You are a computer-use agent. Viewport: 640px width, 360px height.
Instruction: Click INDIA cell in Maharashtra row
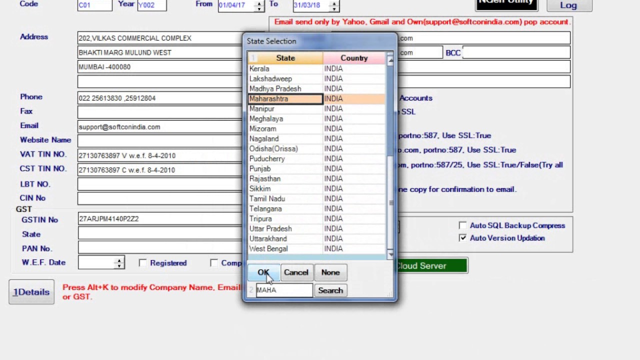point(354,98)
